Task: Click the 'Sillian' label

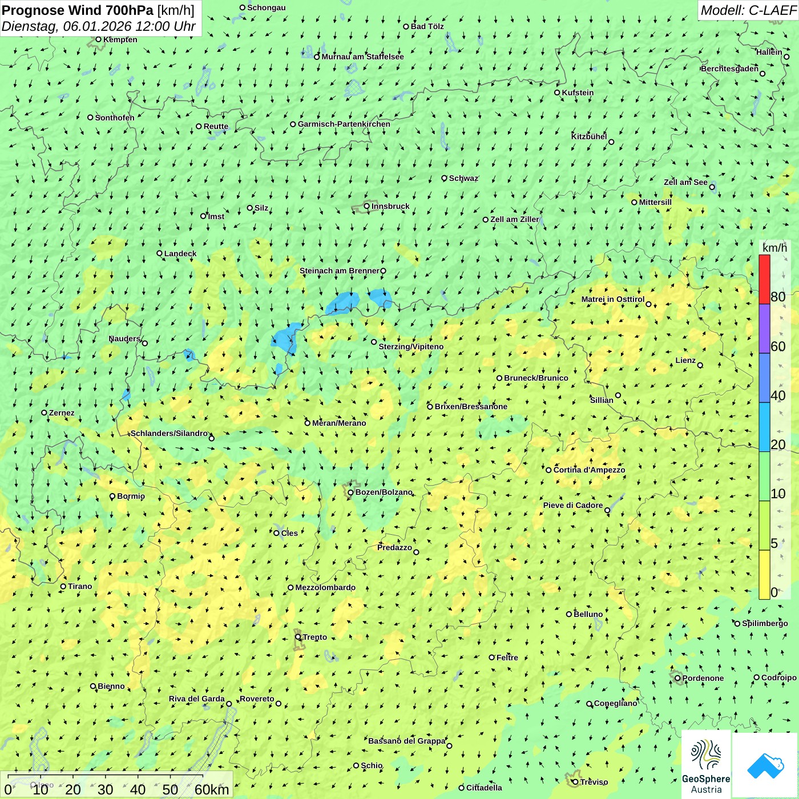Action: [602, 400]
